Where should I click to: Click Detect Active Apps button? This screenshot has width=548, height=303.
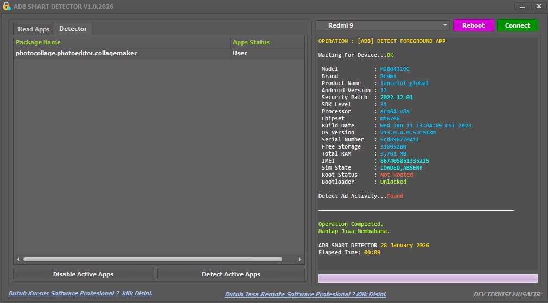click(231, 274)
